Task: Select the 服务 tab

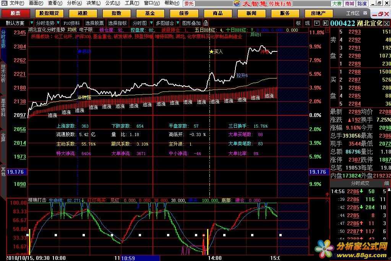Action: click(x=285, y=13)
